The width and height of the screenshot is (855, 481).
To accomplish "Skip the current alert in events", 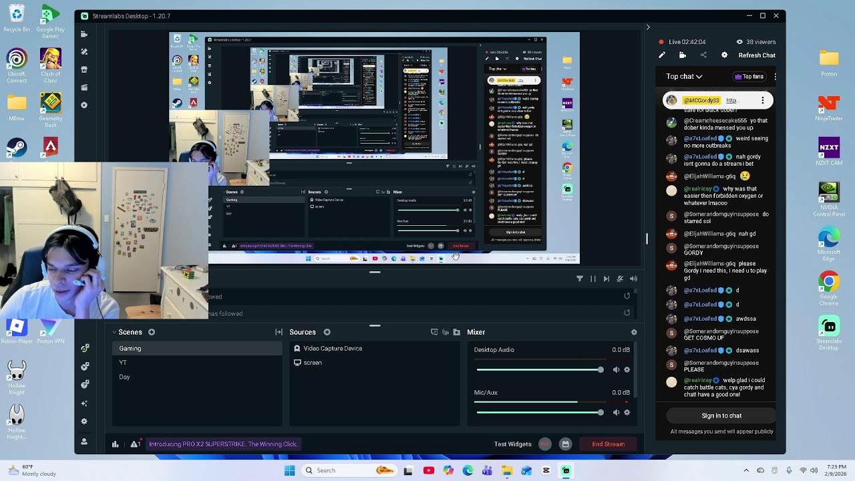I will 606,279.
